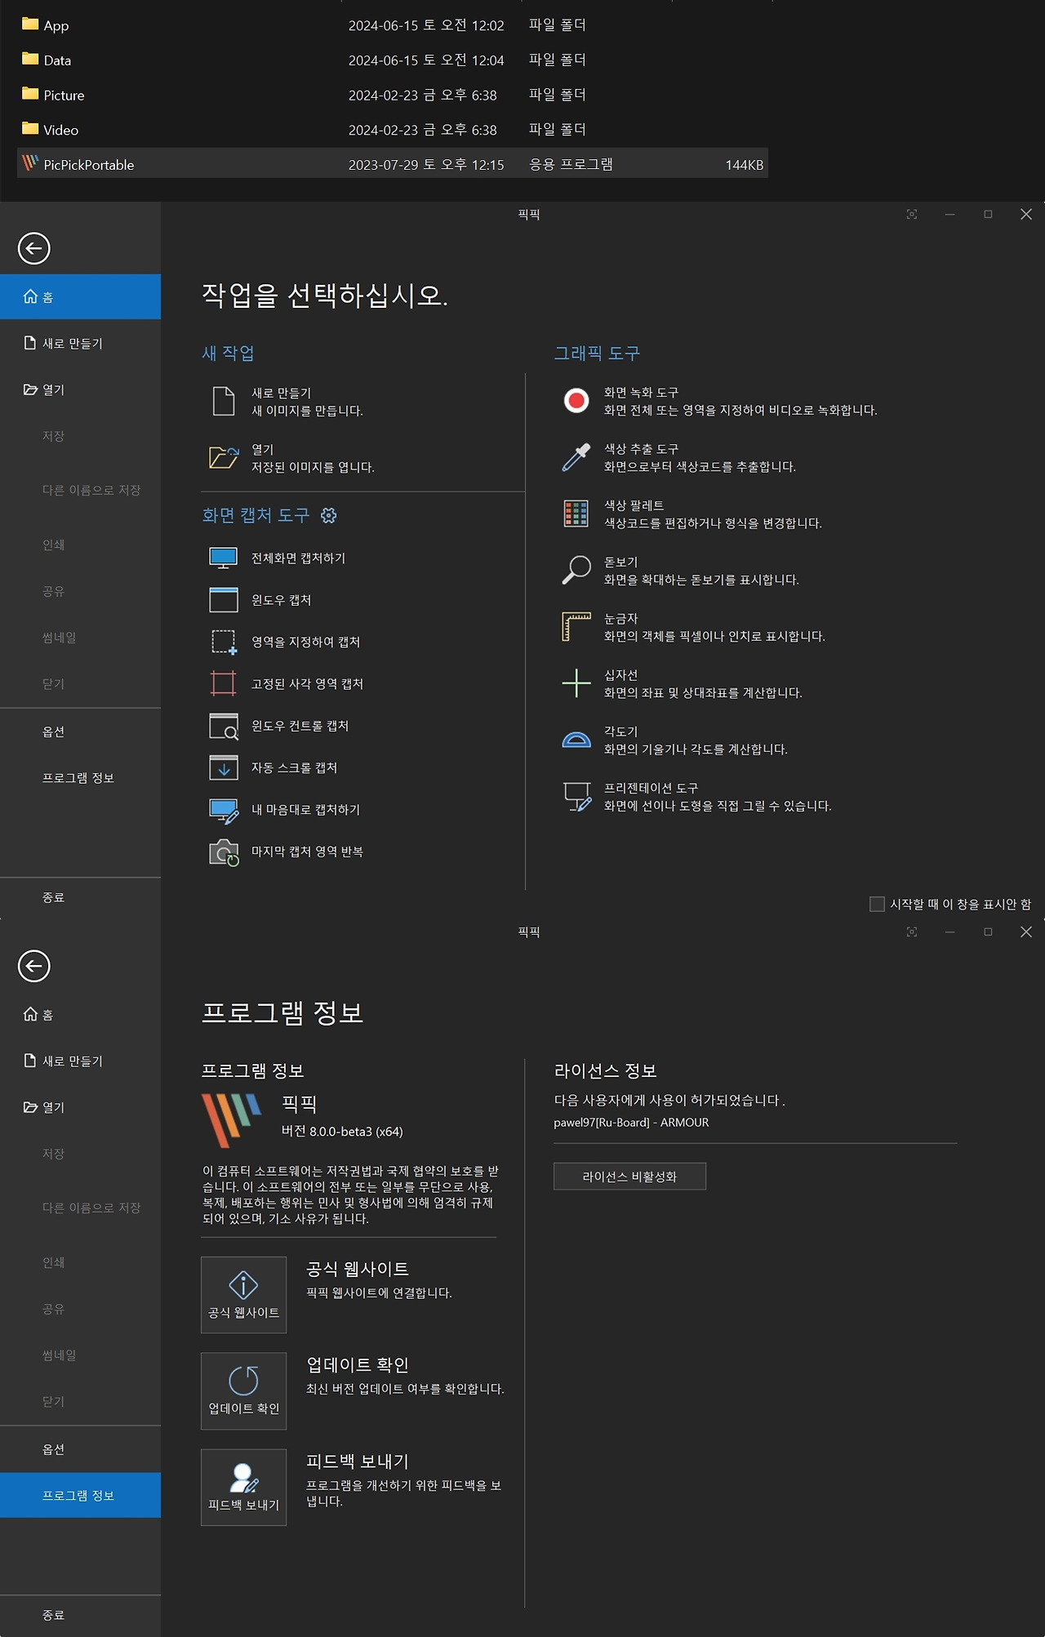Select the App folder row

pyautogui.click(x=392, y=25)
